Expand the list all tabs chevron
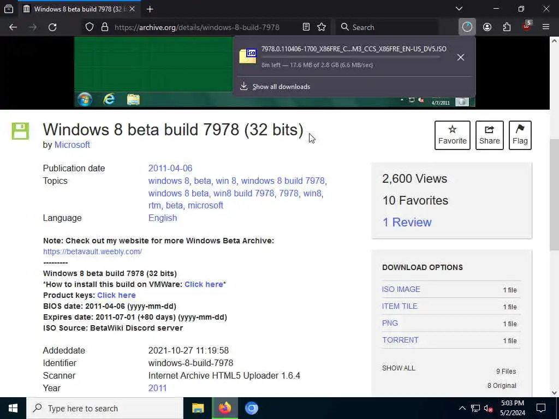The height and width of the screenshot is (419, 559). pos(459,9)
